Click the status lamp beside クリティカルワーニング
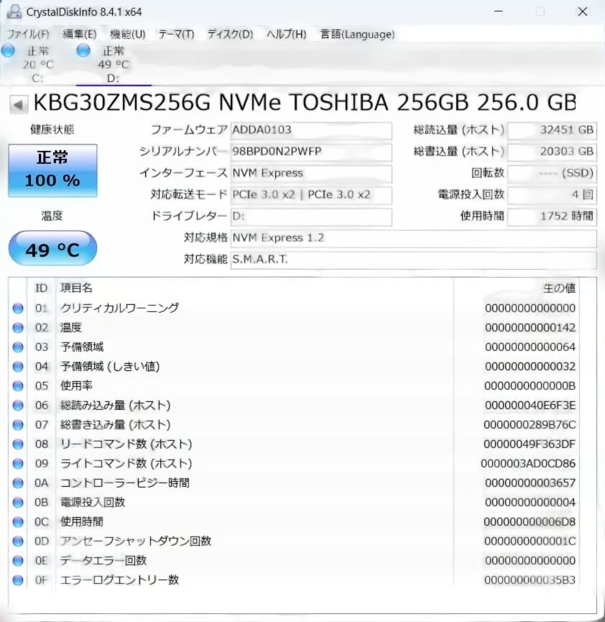The width and height of the screenshot is (605, 622). pos(17,308)
